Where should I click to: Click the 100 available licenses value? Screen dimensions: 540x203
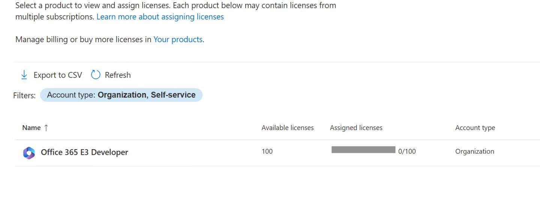tap(267, 151)
